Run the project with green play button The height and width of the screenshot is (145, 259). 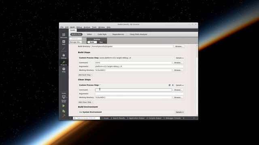pyautogui.click(x=64, y=106)
